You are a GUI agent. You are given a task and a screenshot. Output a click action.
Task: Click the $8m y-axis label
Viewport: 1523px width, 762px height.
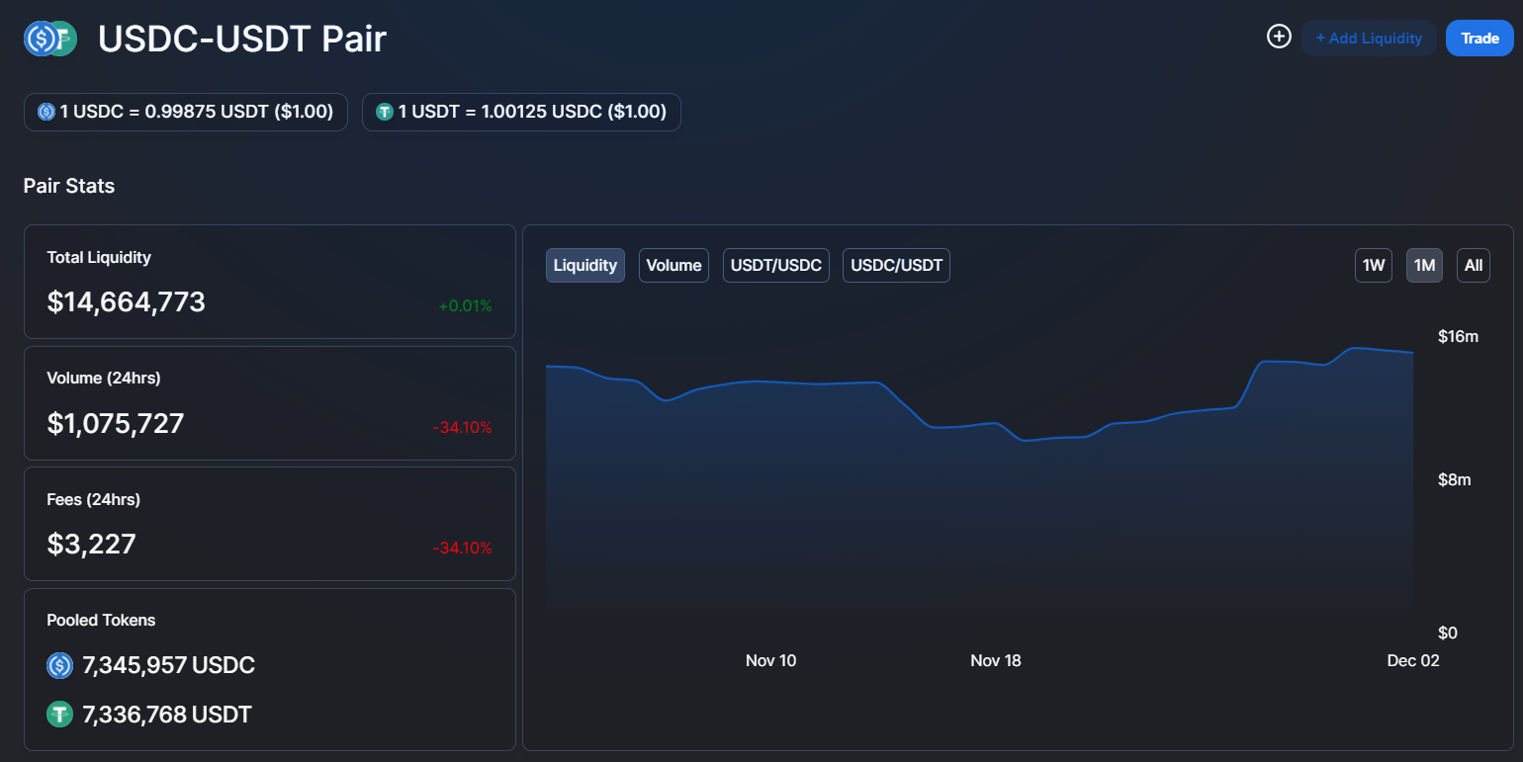(x=1455, y=480)
